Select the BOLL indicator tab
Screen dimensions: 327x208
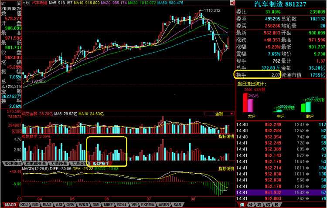point(122,204)
